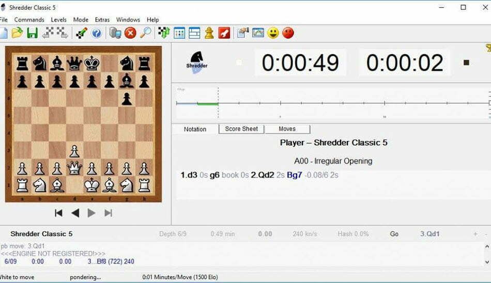Click the white queen on d2
Image resolution: width=491 pixels, height=283 pixels.
(74, 168)
